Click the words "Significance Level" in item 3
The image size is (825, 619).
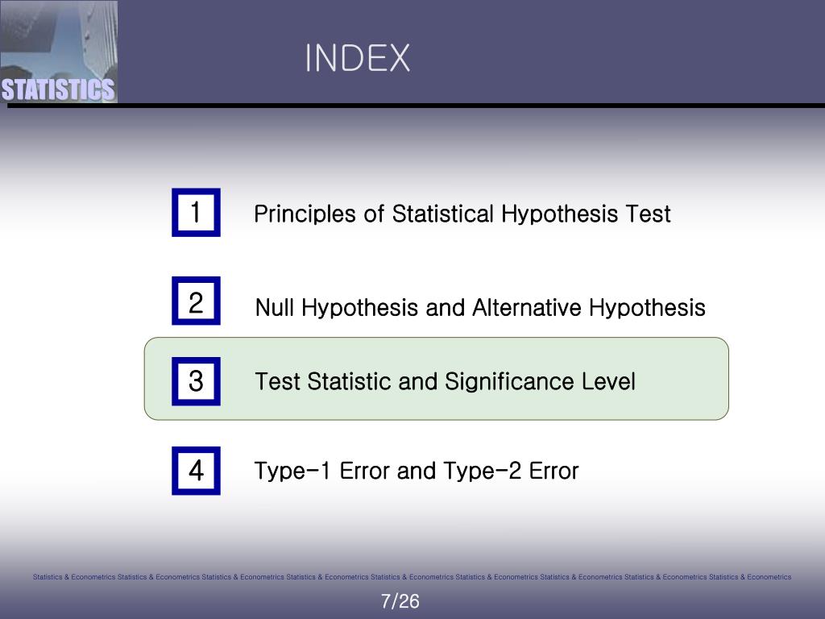540,381
